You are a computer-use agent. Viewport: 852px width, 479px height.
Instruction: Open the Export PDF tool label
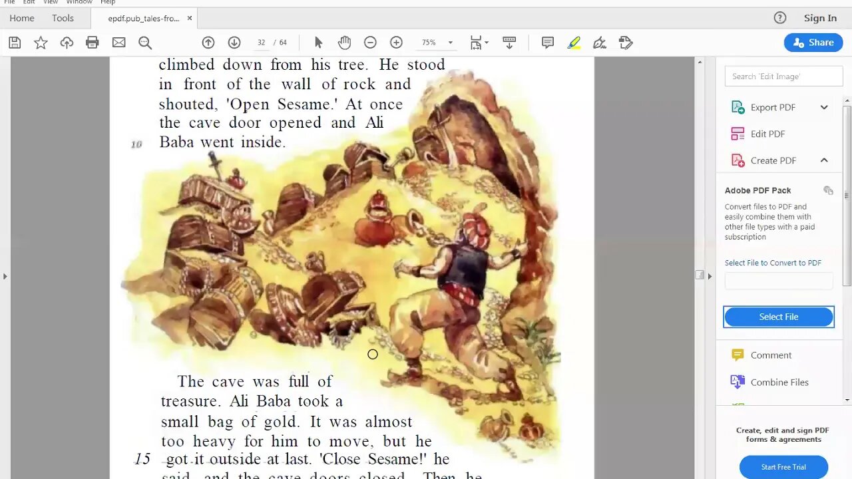click(773, 107)
